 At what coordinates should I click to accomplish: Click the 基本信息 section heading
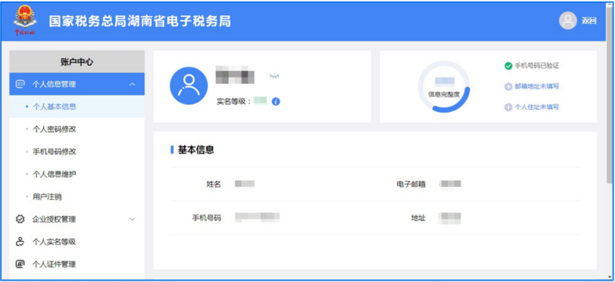[196, 150]
